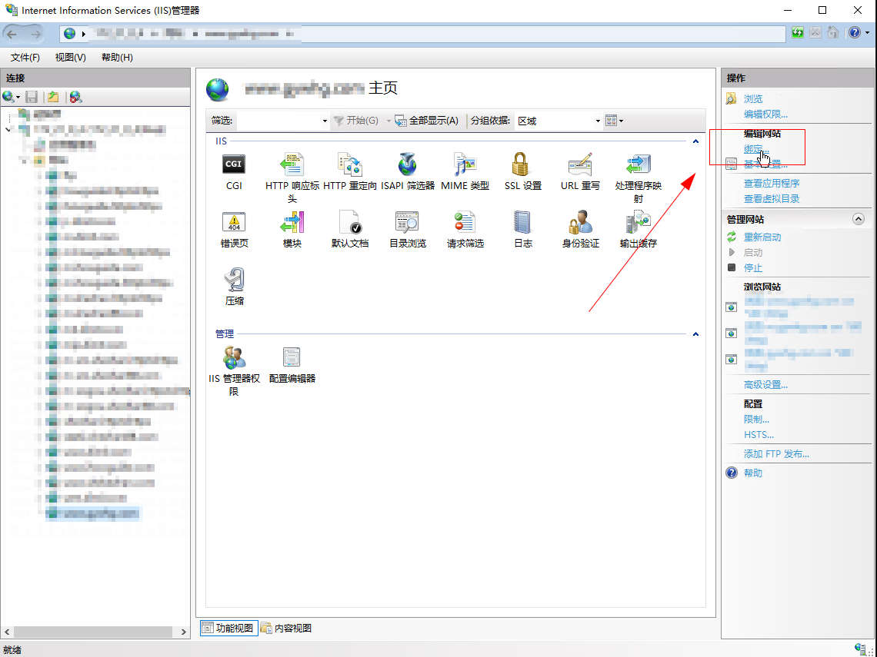Open the 帮助(H) menu

pyautogui.click(x=117, y=57)
